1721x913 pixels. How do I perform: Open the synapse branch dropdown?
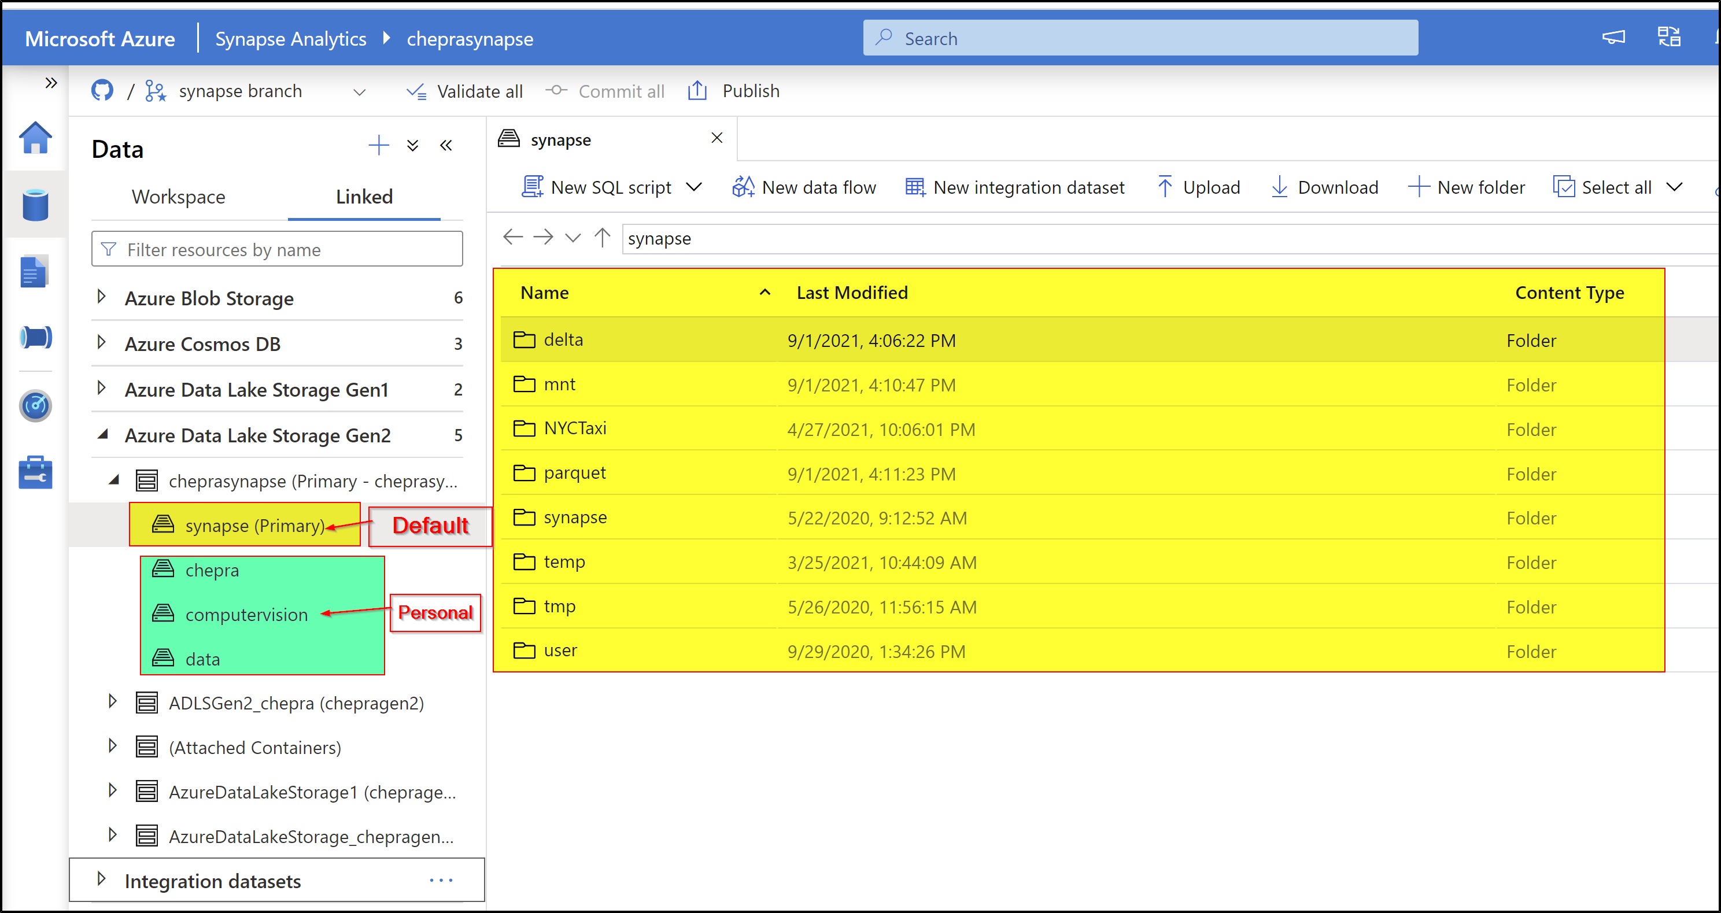pyautogui.click(x=360, y=91)
